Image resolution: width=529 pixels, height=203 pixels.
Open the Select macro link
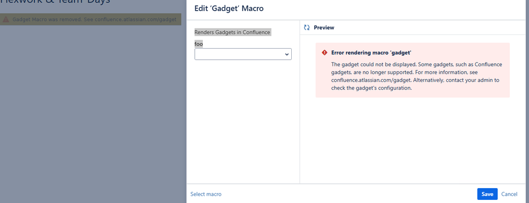[x=206, y=194]
